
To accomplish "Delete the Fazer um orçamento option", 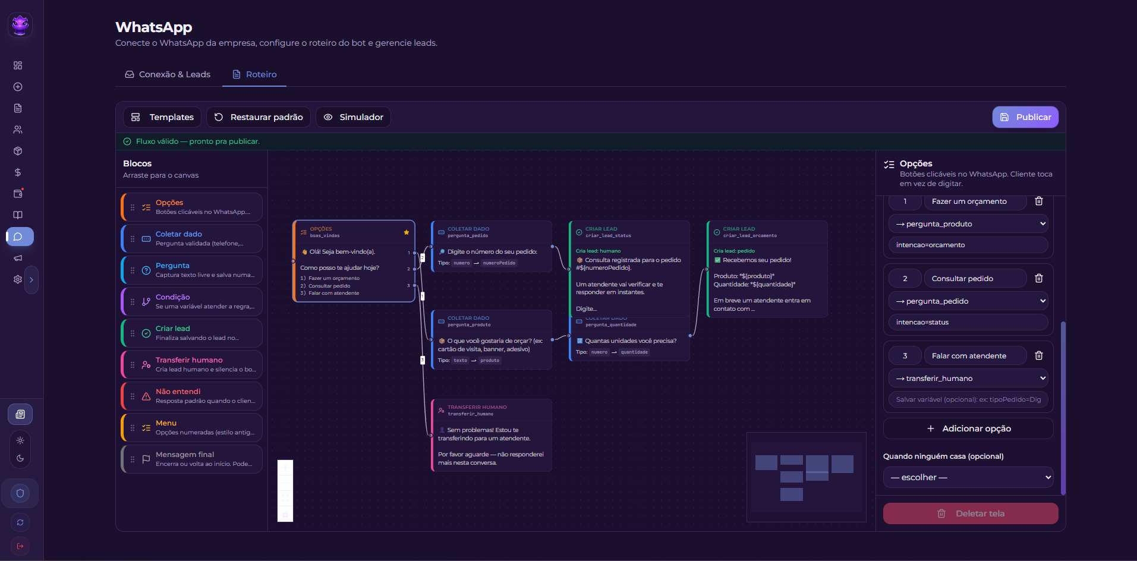I will point(1039,201).
